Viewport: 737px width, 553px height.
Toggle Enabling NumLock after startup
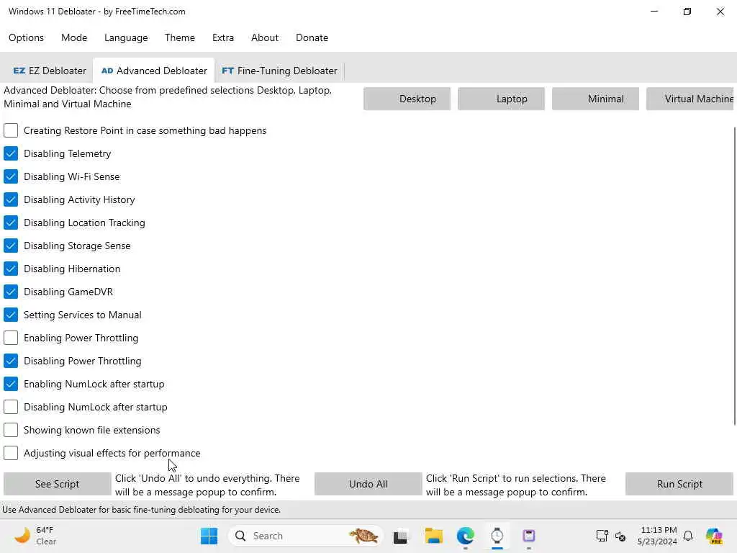tap(11, 384)
